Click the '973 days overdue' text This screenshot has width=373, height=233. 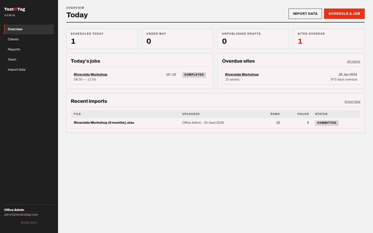tap(344, 79)
